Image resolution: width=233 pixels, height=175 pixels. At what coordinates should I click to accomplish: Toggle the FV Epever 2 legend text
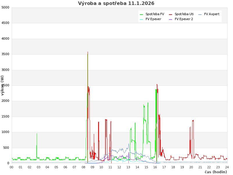click(x=184, y=19)
